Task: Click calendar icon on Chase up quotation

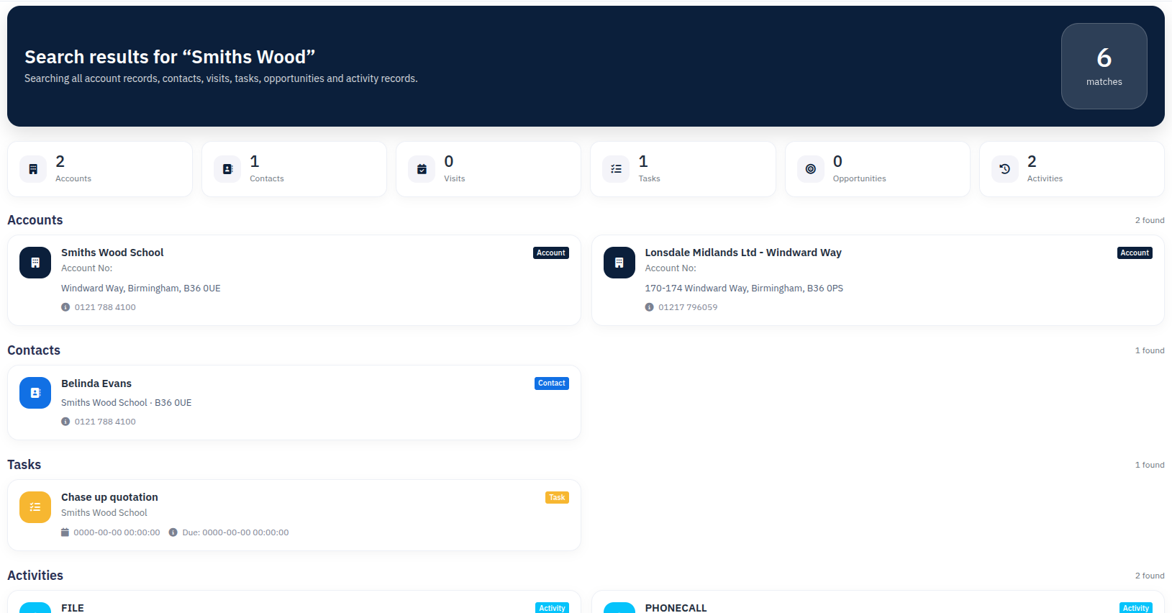Action: coord(65,532)
